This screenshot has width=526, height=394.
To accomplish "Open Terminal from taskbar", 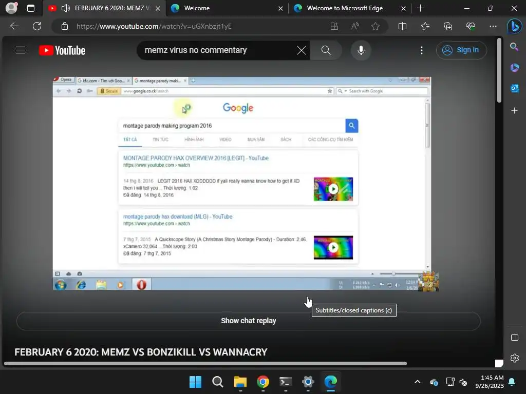I will pyautogui.click(x=286, y=382).
